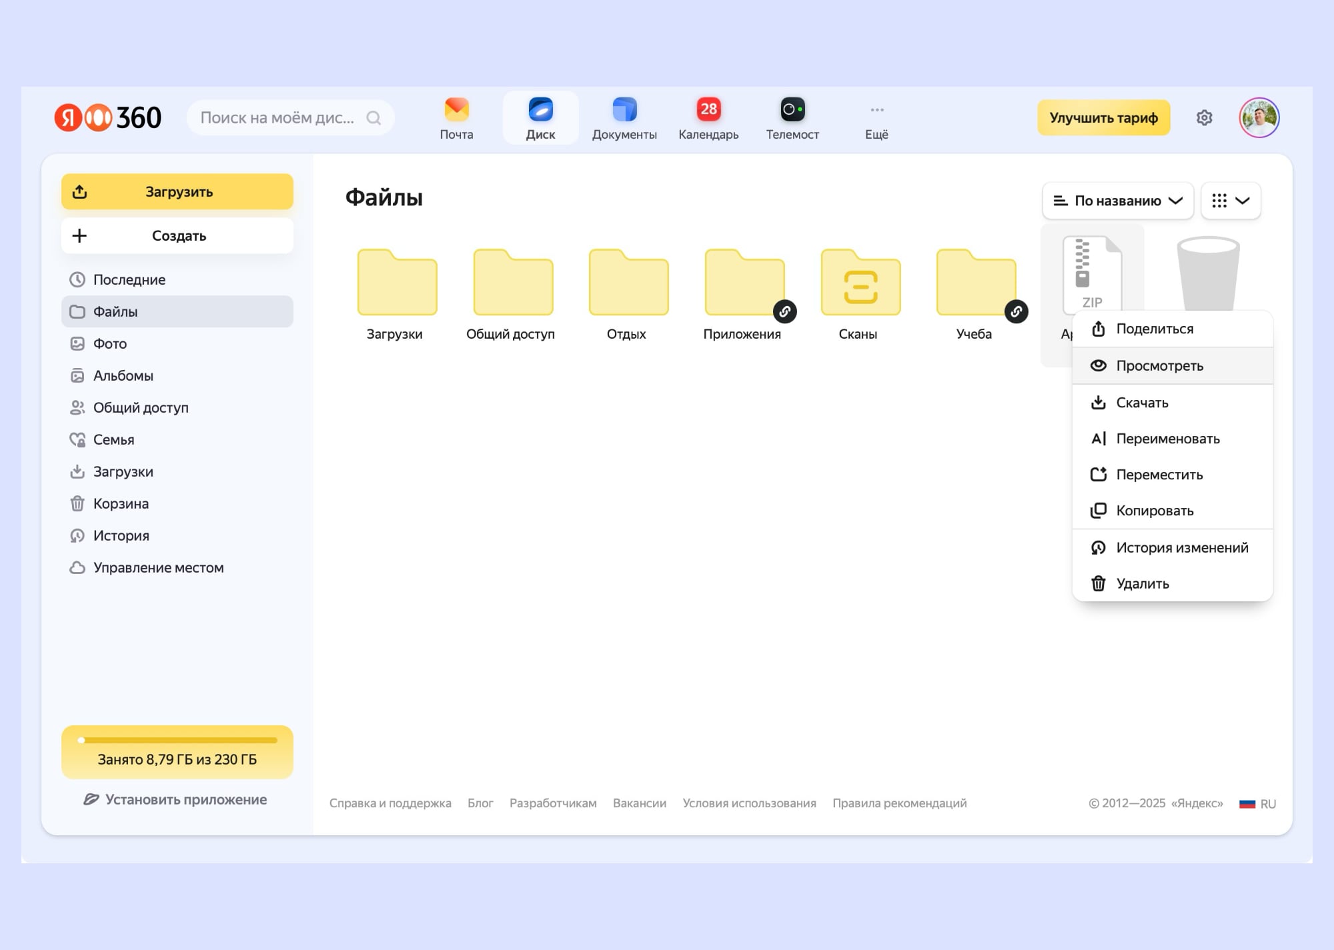Click the user profile avatar
The image size is (1334, 950).
1259,118
